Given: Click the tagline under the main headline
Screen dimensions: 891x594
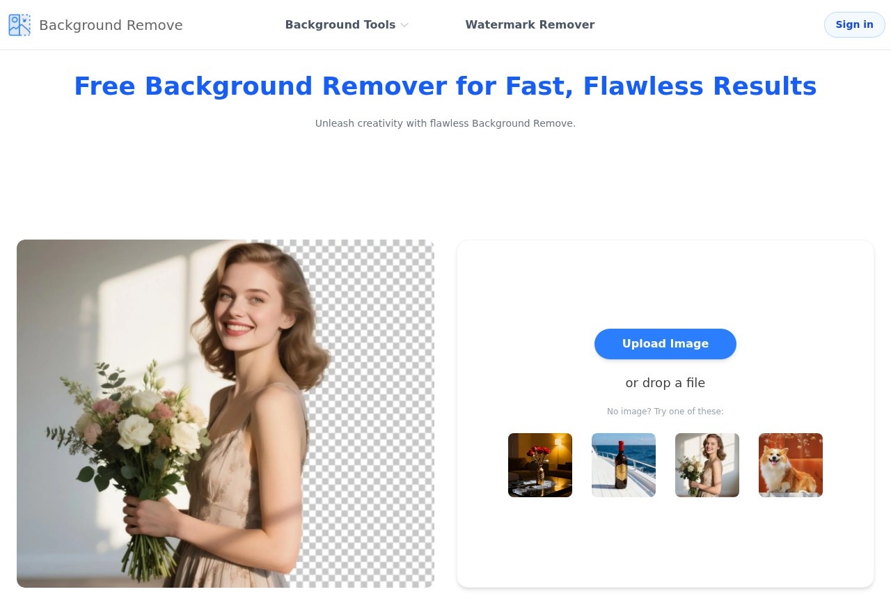Looking at the screenshot, I should point(445,123).
